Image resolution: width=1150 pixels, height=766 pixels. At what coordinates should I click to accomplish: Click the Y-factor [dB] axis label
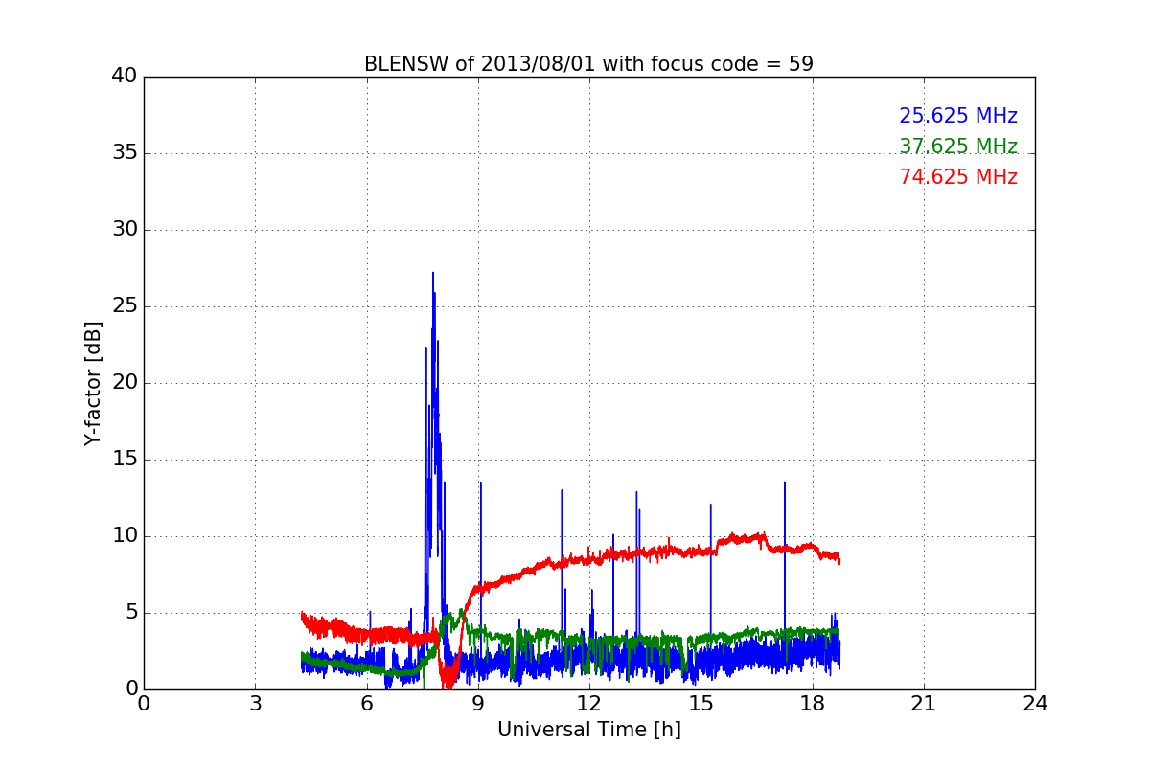tap(93, 383)
